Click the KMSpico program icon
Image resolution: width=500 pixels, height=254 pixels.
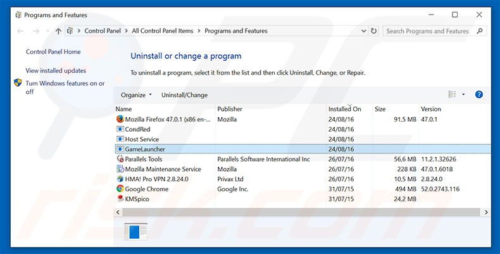tap(120, 198)
